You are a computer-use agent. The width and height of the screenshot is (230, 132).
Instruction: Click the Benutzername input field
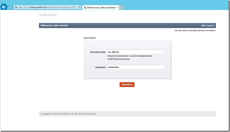click(136, 52)
